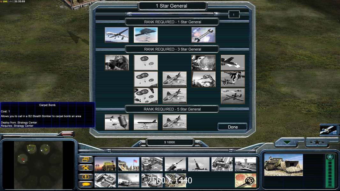340x191 pixels.
Task: Click the "Carpet Bomb" tooltip title
Action: (47, 105)
